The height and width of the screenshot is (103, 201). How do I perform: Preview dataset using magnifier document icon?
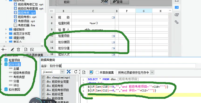tap(26, 50)
